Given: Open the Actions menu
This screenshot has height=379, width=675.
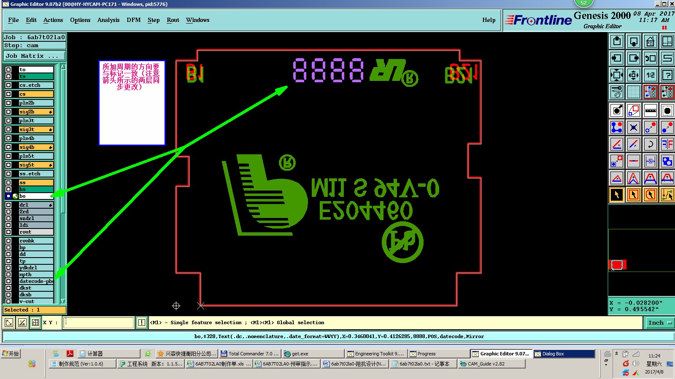Looking at the screenshot, I should pyautogui.click(x=53, y=20).
